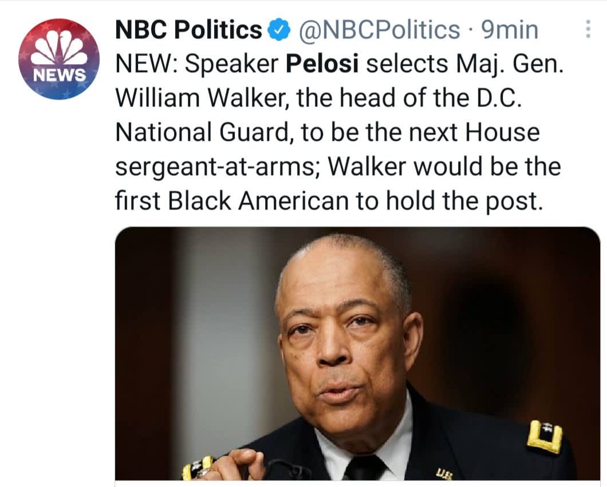Click the two-star shoulder insignia in photo
607x487 pixels.
click(x=544, y=437)
